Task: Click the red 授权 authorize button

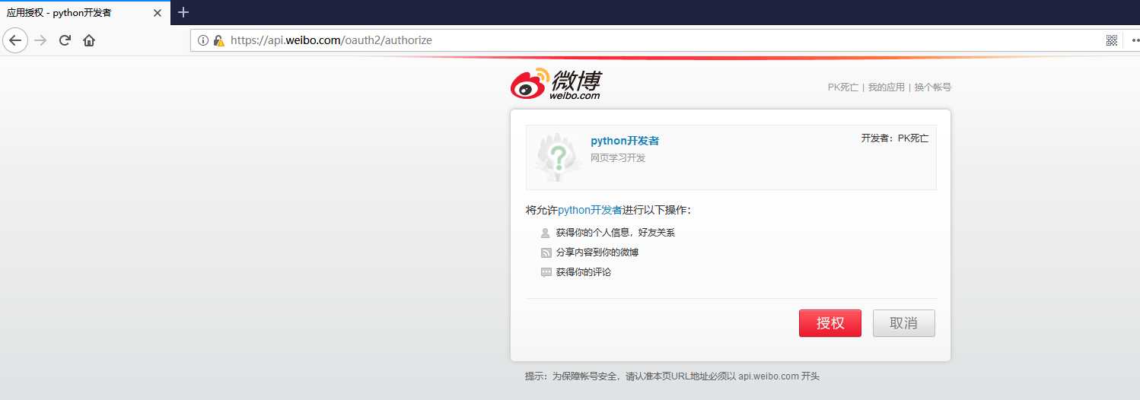Action: click(830, 323)
